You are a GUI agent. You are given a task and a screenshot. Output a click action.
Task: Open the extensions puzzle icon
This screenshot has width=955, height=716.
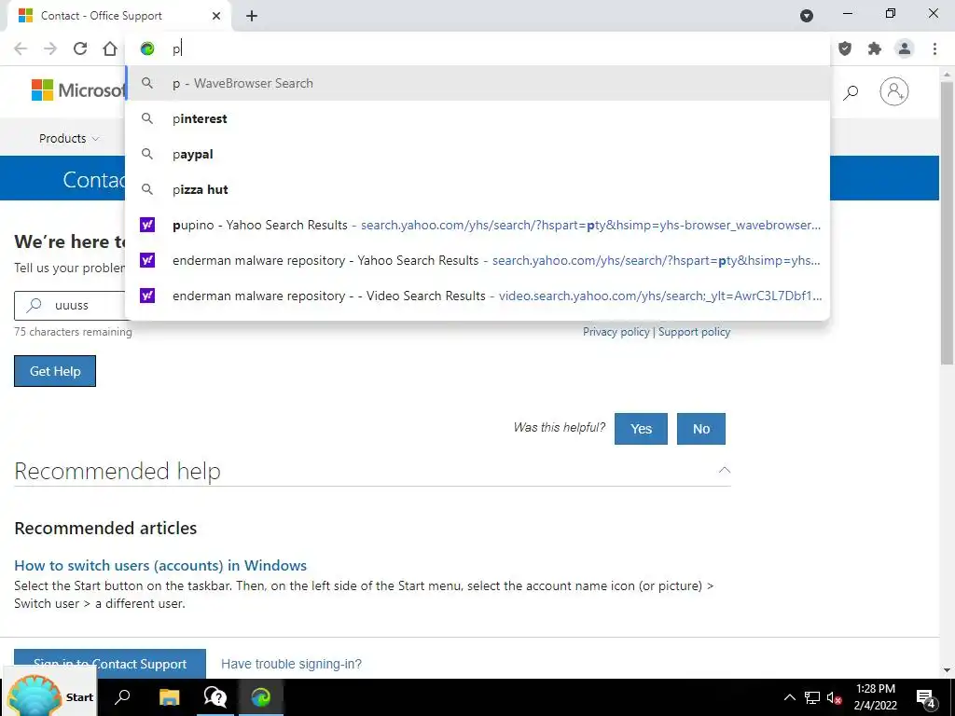(875, 48)
